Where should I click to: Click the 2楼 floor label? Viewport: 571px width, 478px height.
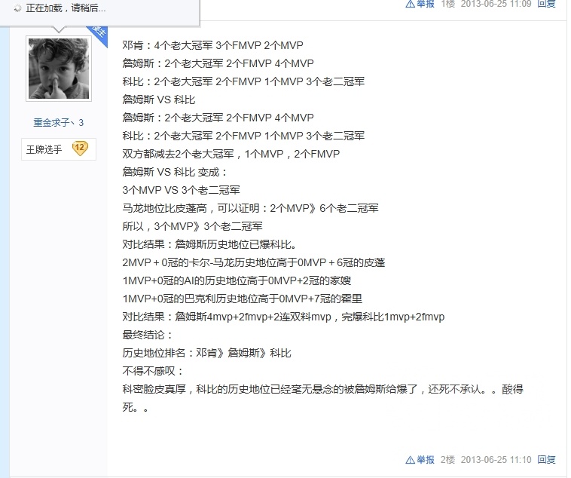[447, 460]
